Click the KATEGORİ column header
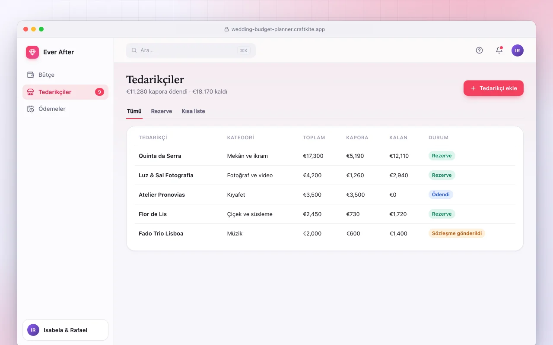 click(241, 138)
